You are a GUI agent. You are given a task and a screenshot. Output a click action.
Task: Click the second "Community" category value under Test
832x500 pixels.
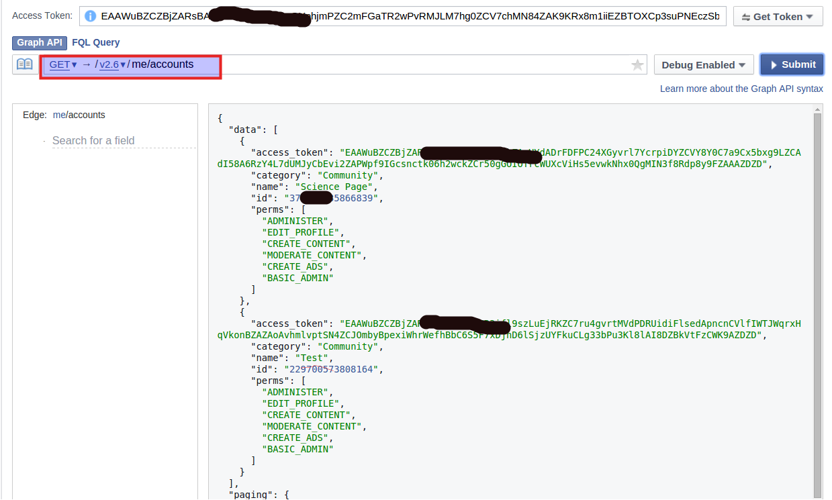(346, 346)
